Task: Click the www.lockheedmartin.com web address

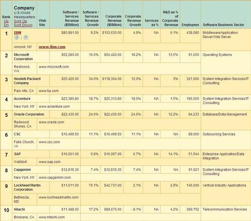Action: [x=59, y=197]
